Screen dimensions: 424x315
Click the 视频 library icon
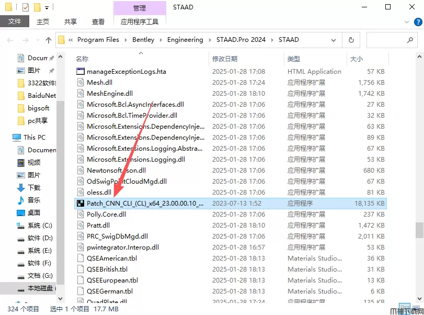tap(21, 163)
